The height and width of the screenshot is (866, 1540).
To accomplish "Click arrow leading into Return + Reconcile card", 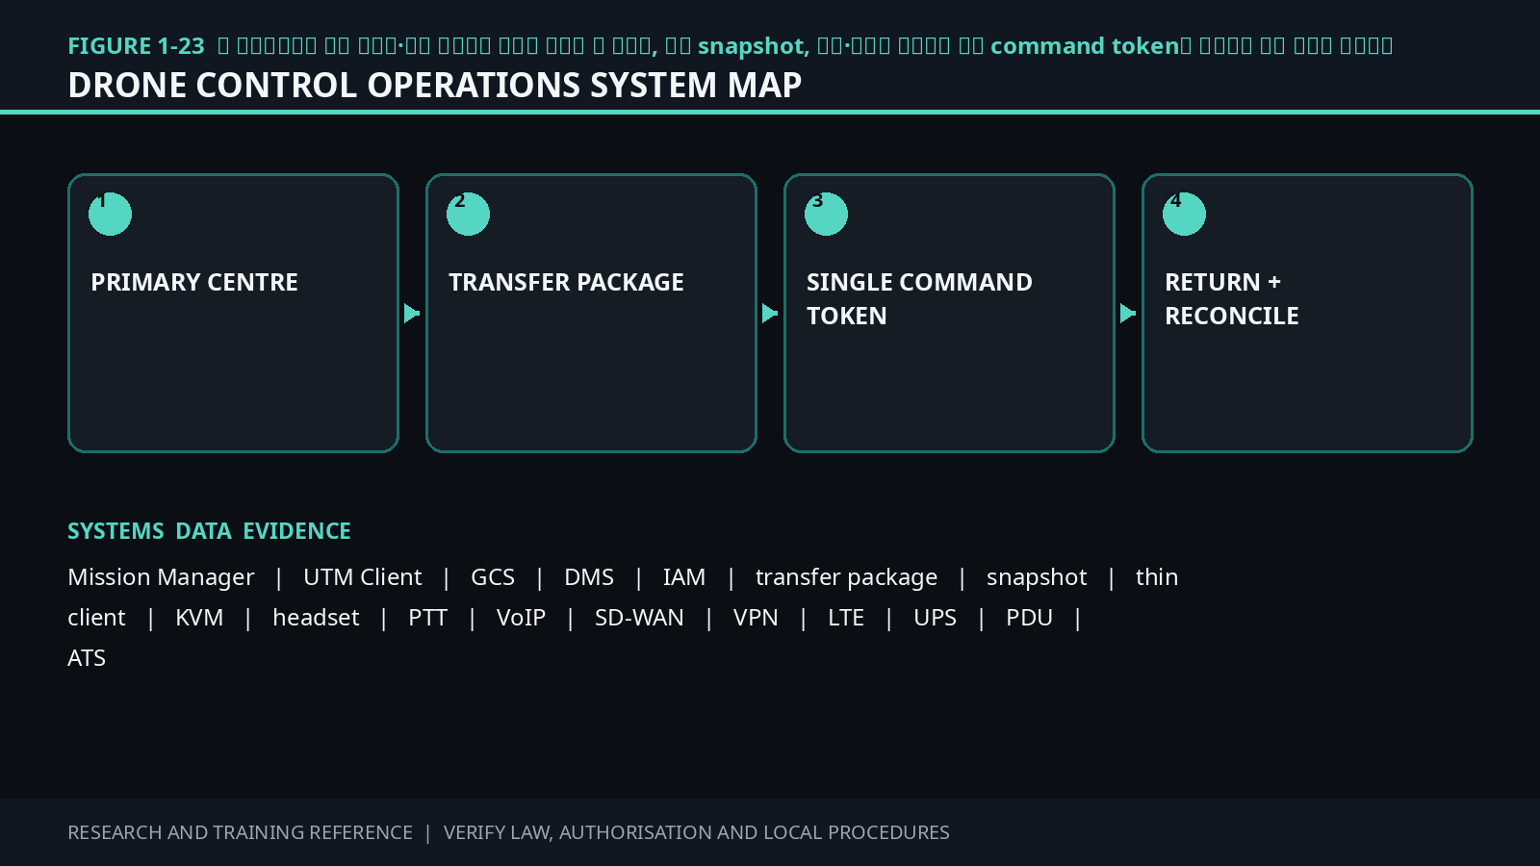I will click(x=1128, y=314).
